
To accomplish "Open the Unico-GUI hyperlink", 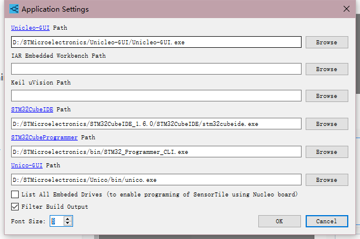I will [x=27, y=166].
